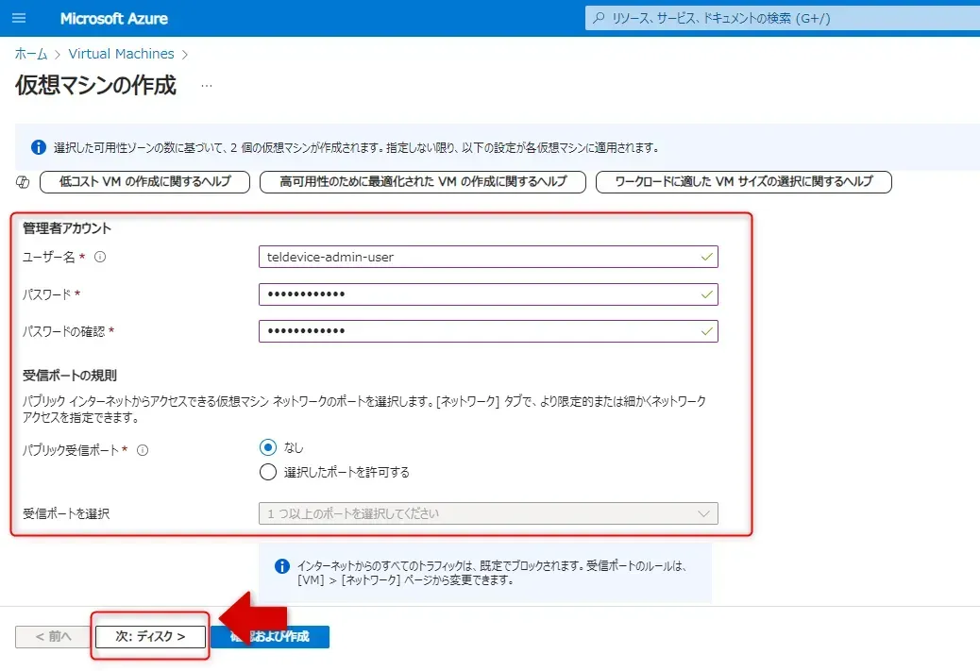This screenshot has height=671, width=980.
Task: Open the hamburger portal menu
Action: tap(19, 19)
